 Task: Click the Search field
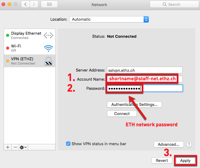point(174,5)
